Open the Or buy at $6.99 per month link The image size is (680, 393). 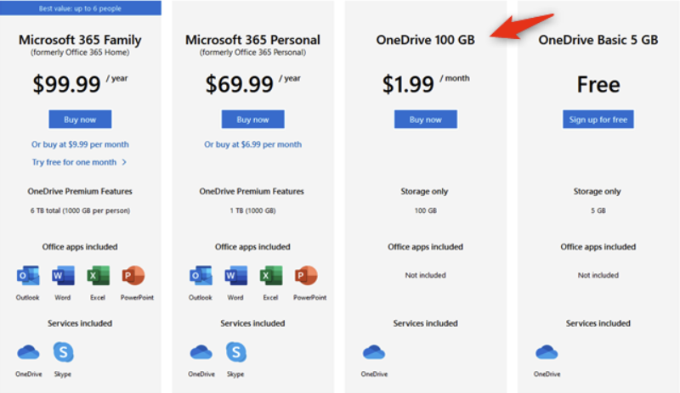[x=252, y=144]
